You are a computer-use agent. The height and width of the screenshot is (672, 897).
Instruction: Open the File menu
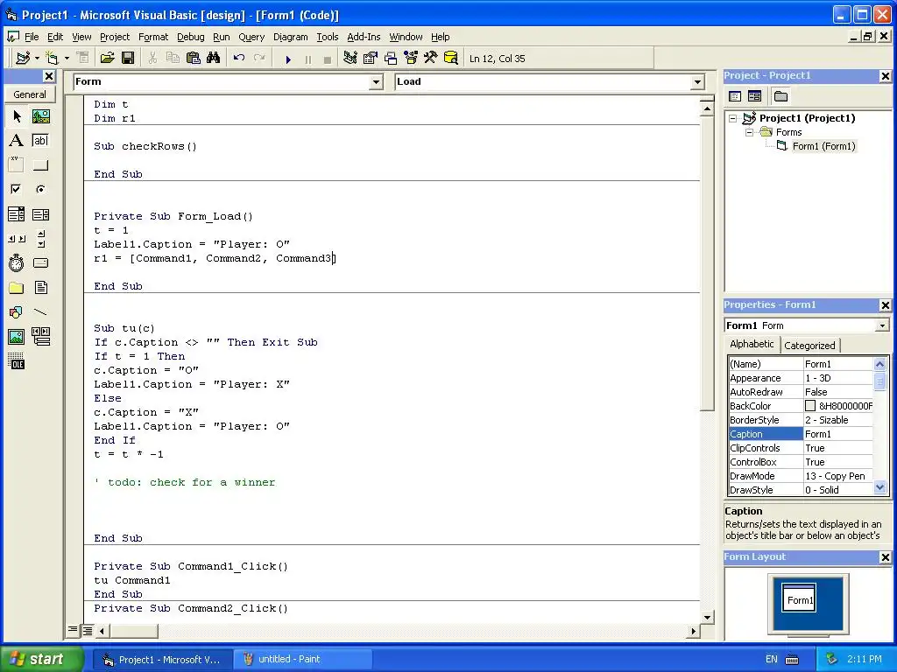coord(32,37)
